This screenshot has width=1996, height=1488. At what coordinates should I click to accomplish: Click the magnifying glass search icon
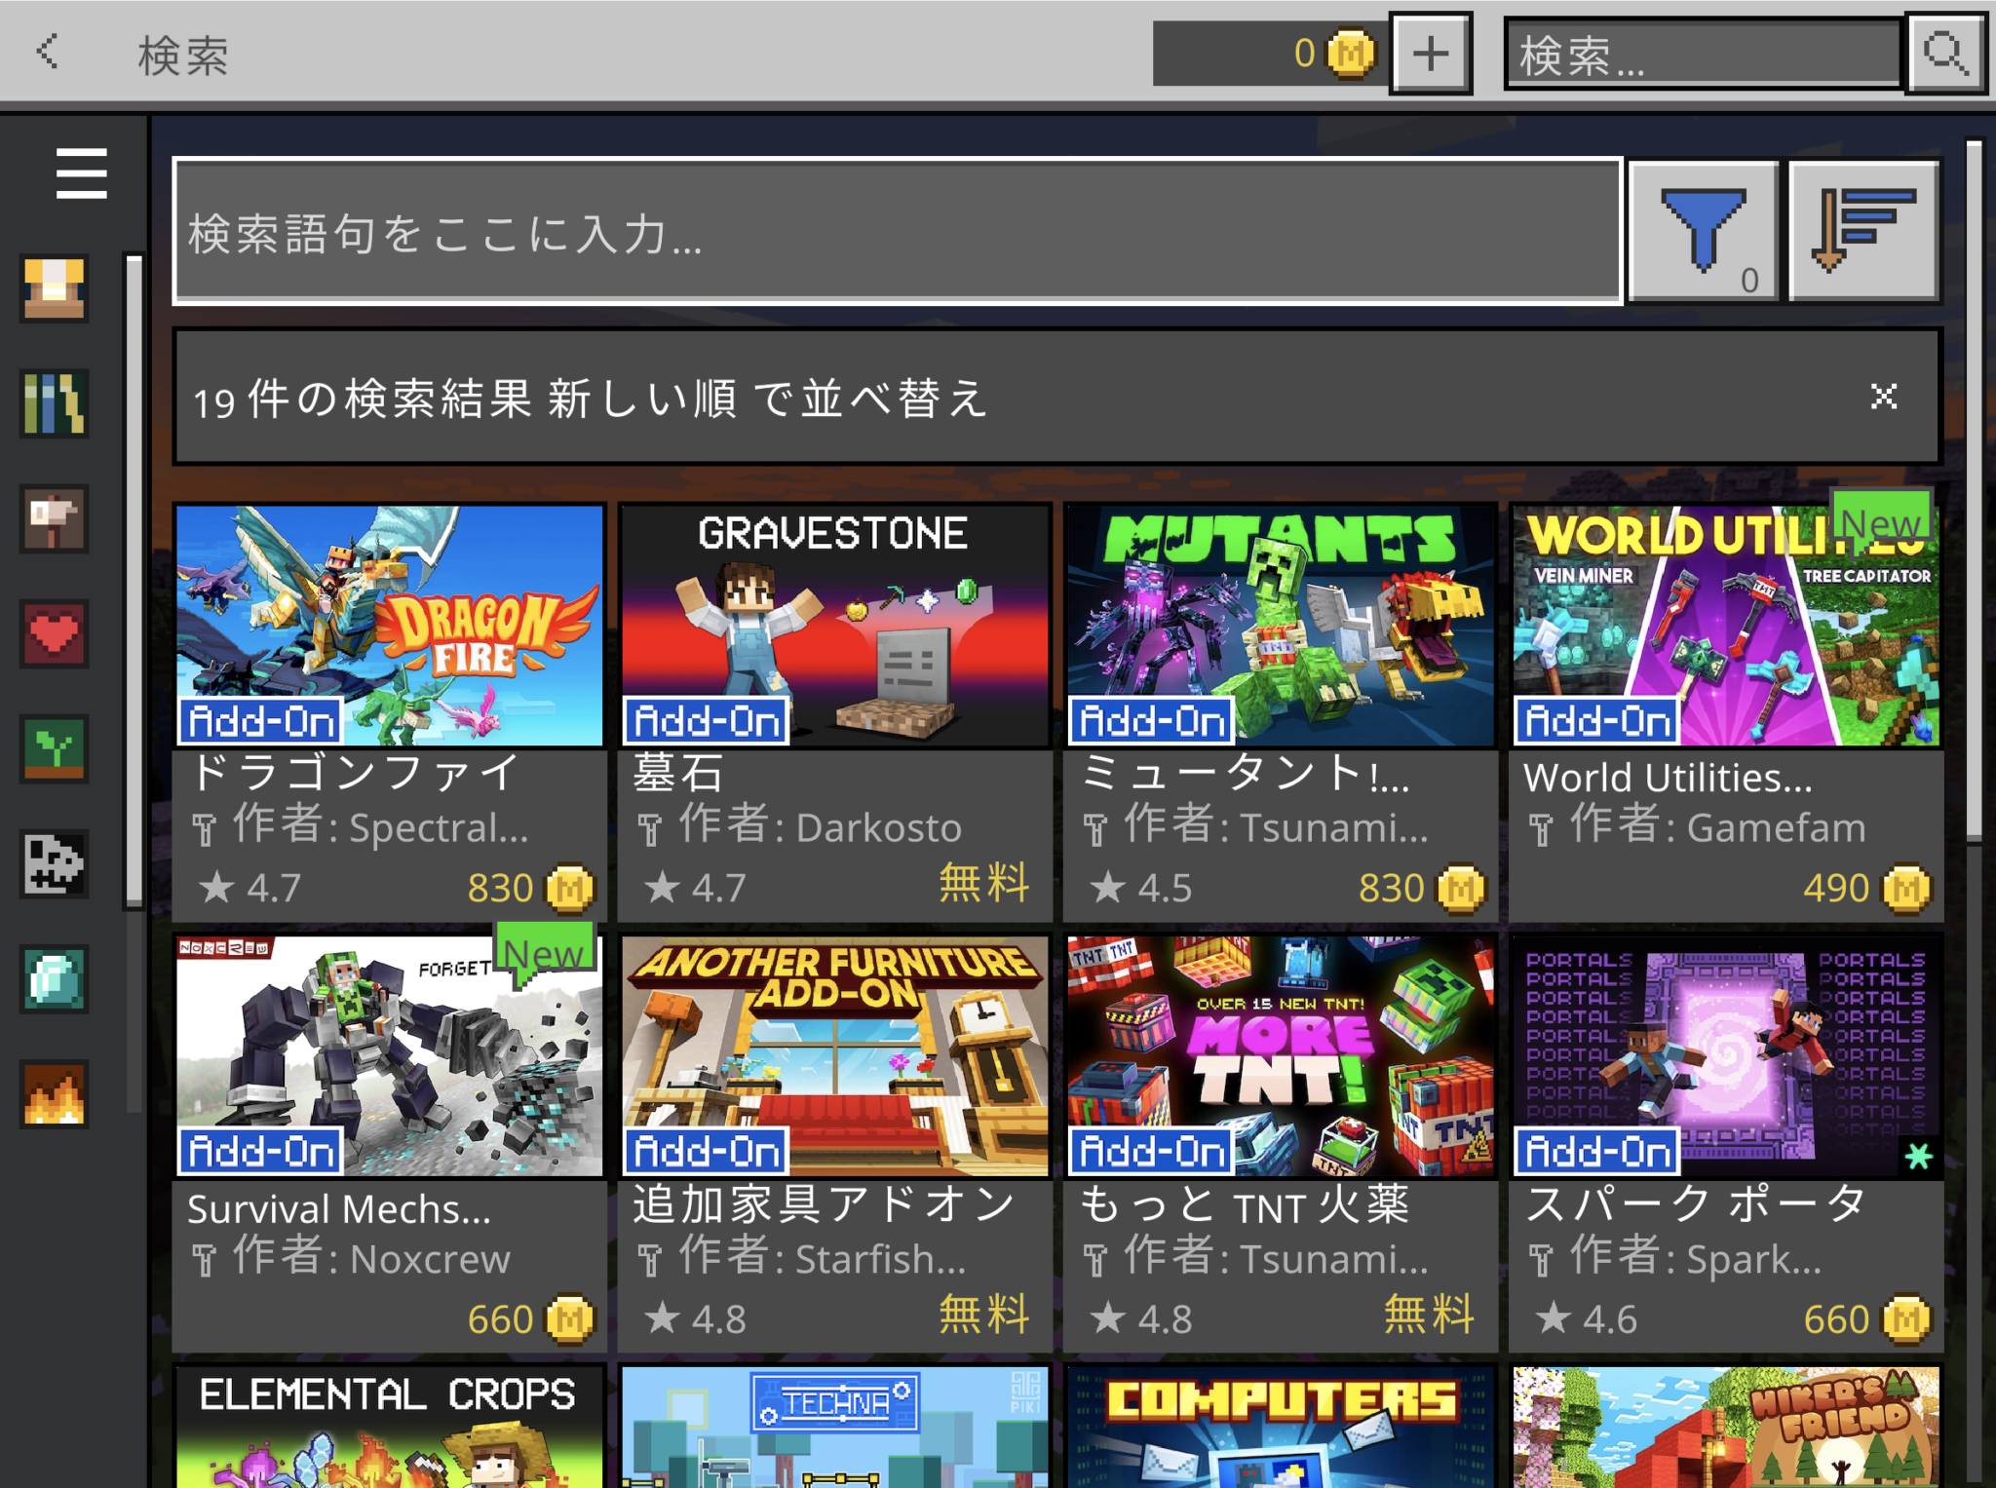(x=1947, y=54)
